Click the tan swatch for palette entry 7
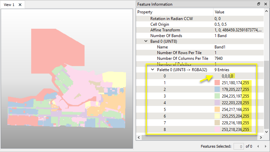The width and height of the screenshot is (270, 152). tap(217, 123)
